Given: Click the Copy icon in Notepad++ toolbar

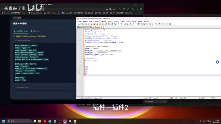Looking at the screenshot, I should tap(100, 24).
